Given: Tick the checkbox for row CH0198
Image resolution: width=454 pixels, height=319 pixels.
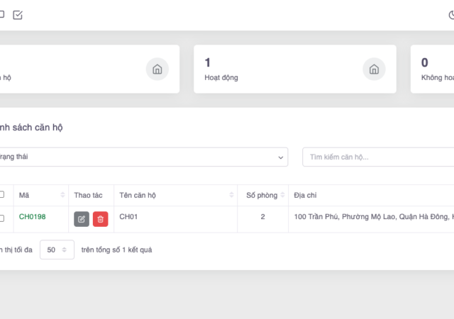Looking at the screenshot, I should [x=1, y=218].
